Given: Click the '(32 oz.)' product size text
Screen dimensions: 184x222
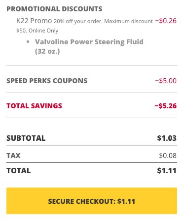Looking at the screenshot, I should (x=47, y=51).
